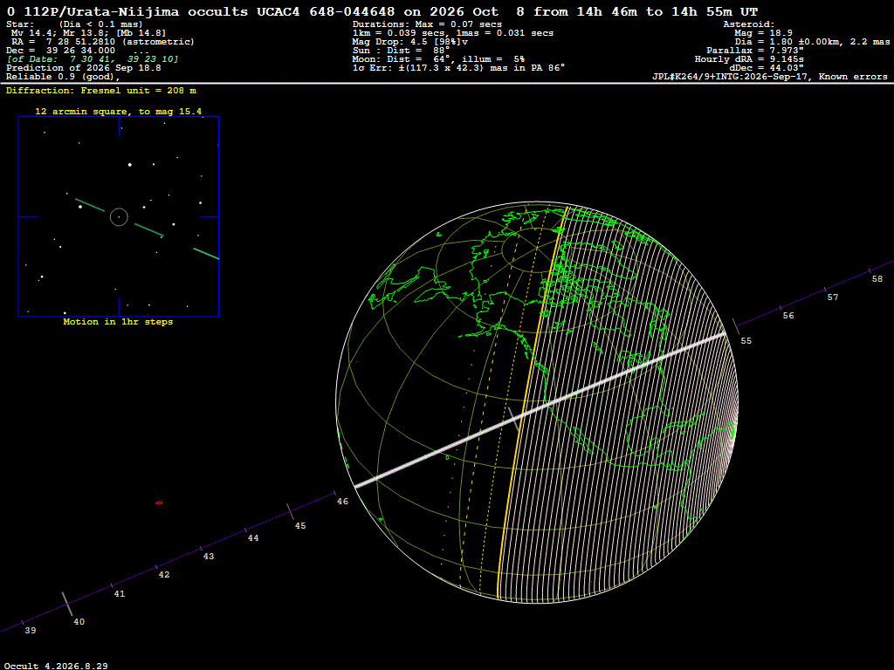Click the red ellipse marker
The image size is (894, 670).
(159, 503)
